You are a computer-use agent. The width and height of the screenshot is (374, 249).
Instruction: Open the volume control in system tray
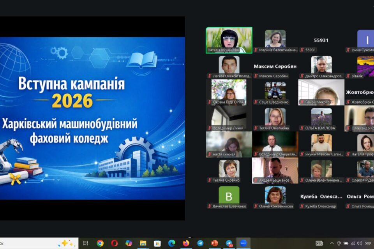click(x=360, y=243)
